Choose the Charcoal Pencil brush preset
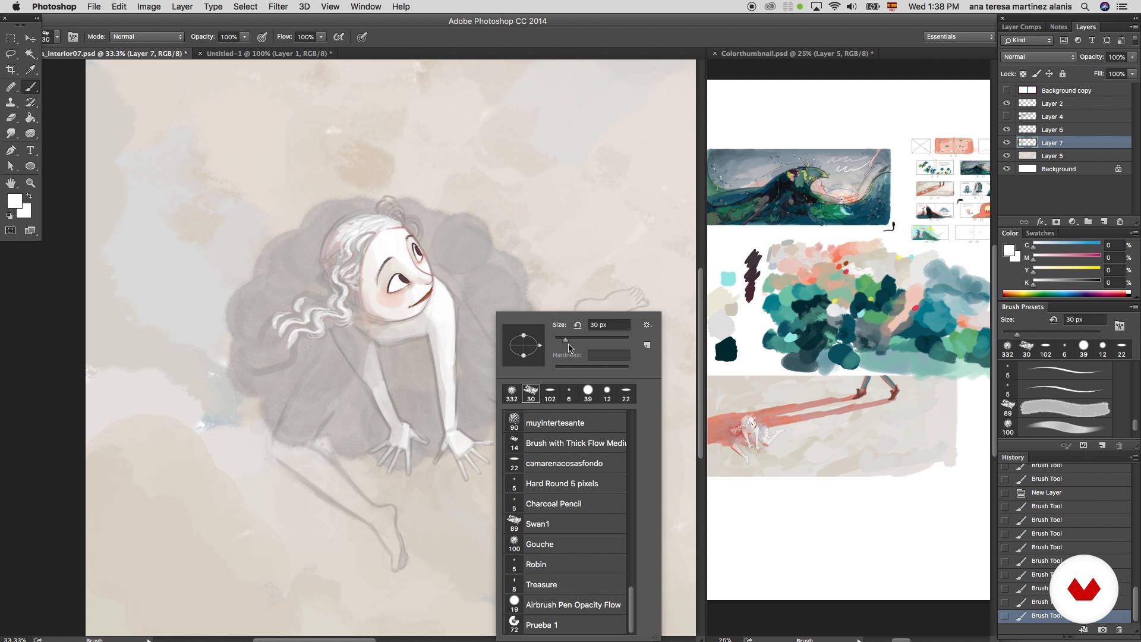The height and width of the screenshot is (642, 1141). point(565,503)
